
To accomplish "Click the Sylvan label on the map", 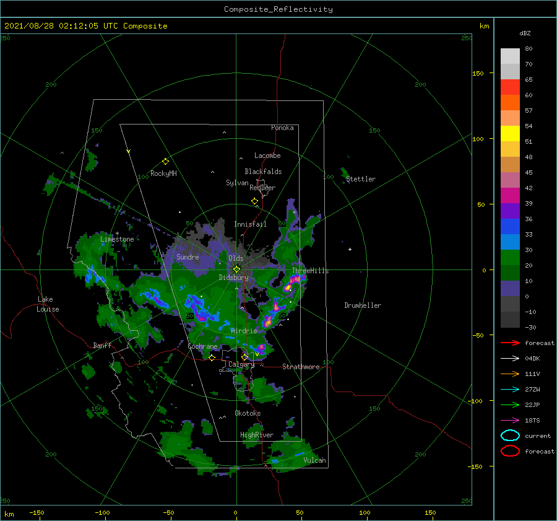I will 237,183.
